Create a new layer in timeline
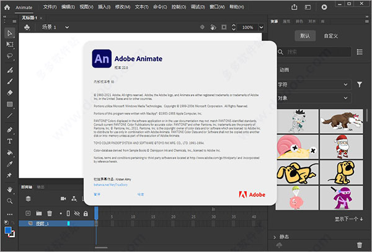The width and height of the screenshot is (372, 252). [x=28, y=213]
